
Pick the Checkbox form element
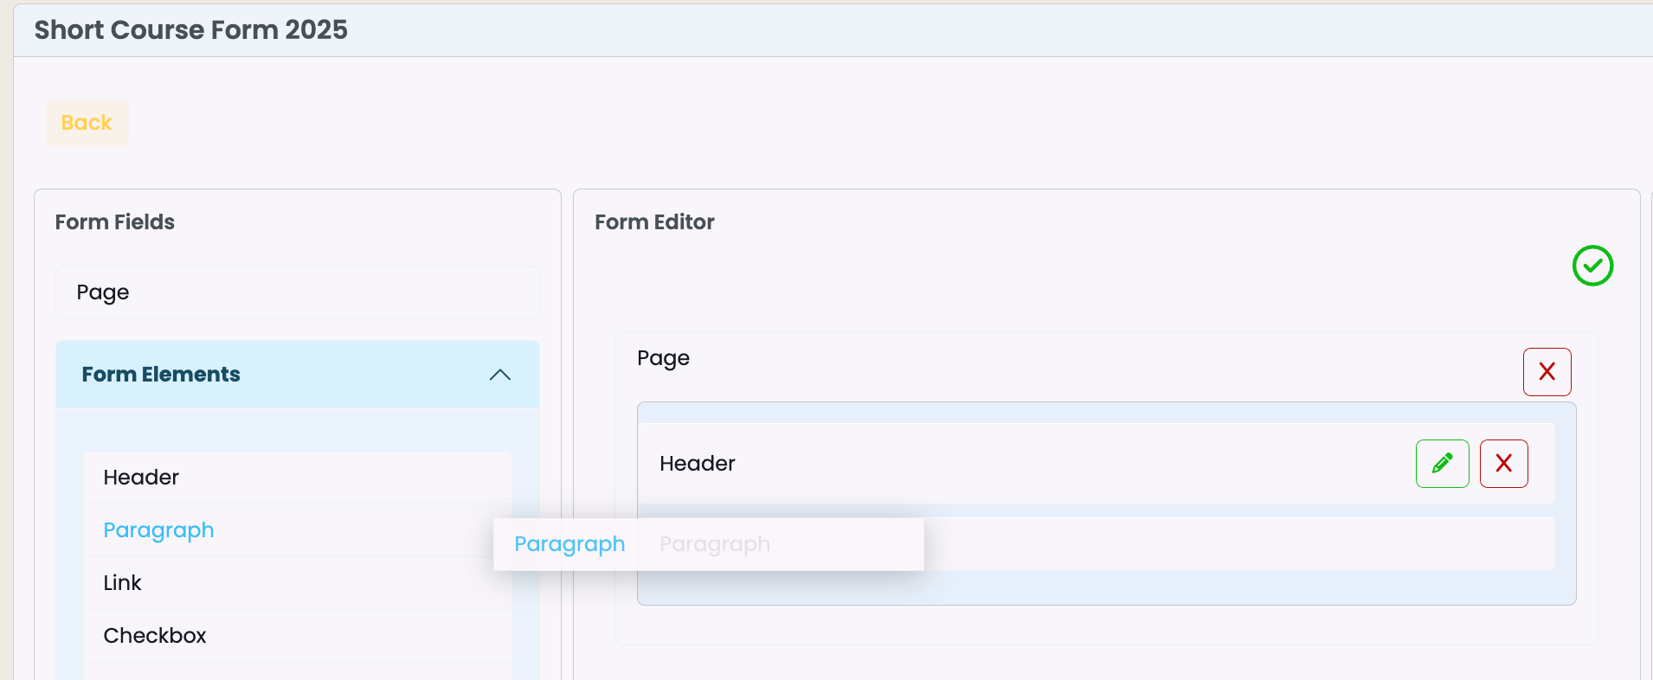pyautogui.click(x=298, y=636)
